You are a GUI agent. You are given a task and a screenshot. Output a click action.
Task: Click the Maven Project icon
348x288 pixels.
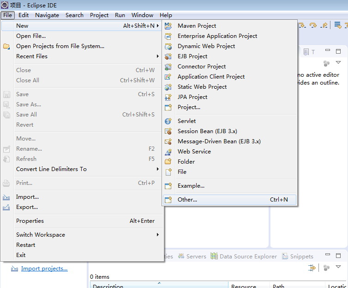click(x=168, y=26)
